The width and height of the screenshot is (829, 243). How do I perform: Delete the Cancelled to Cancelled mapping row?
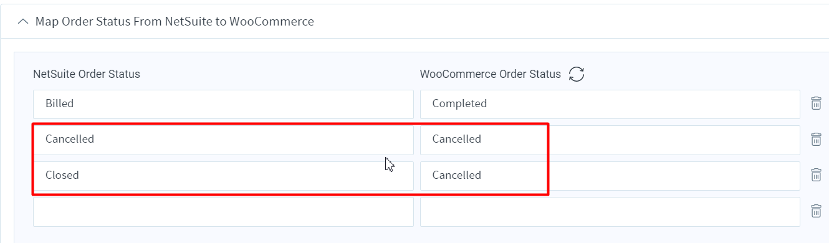(x=815, y=140)
